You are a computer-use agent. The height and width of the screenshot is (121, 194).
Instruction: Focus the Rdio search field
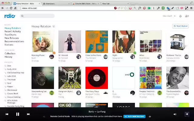click(x=37, y=16)
